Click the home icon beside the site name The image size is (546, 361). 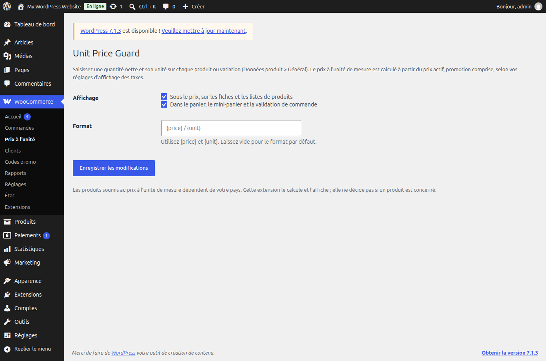coord(21,6)
